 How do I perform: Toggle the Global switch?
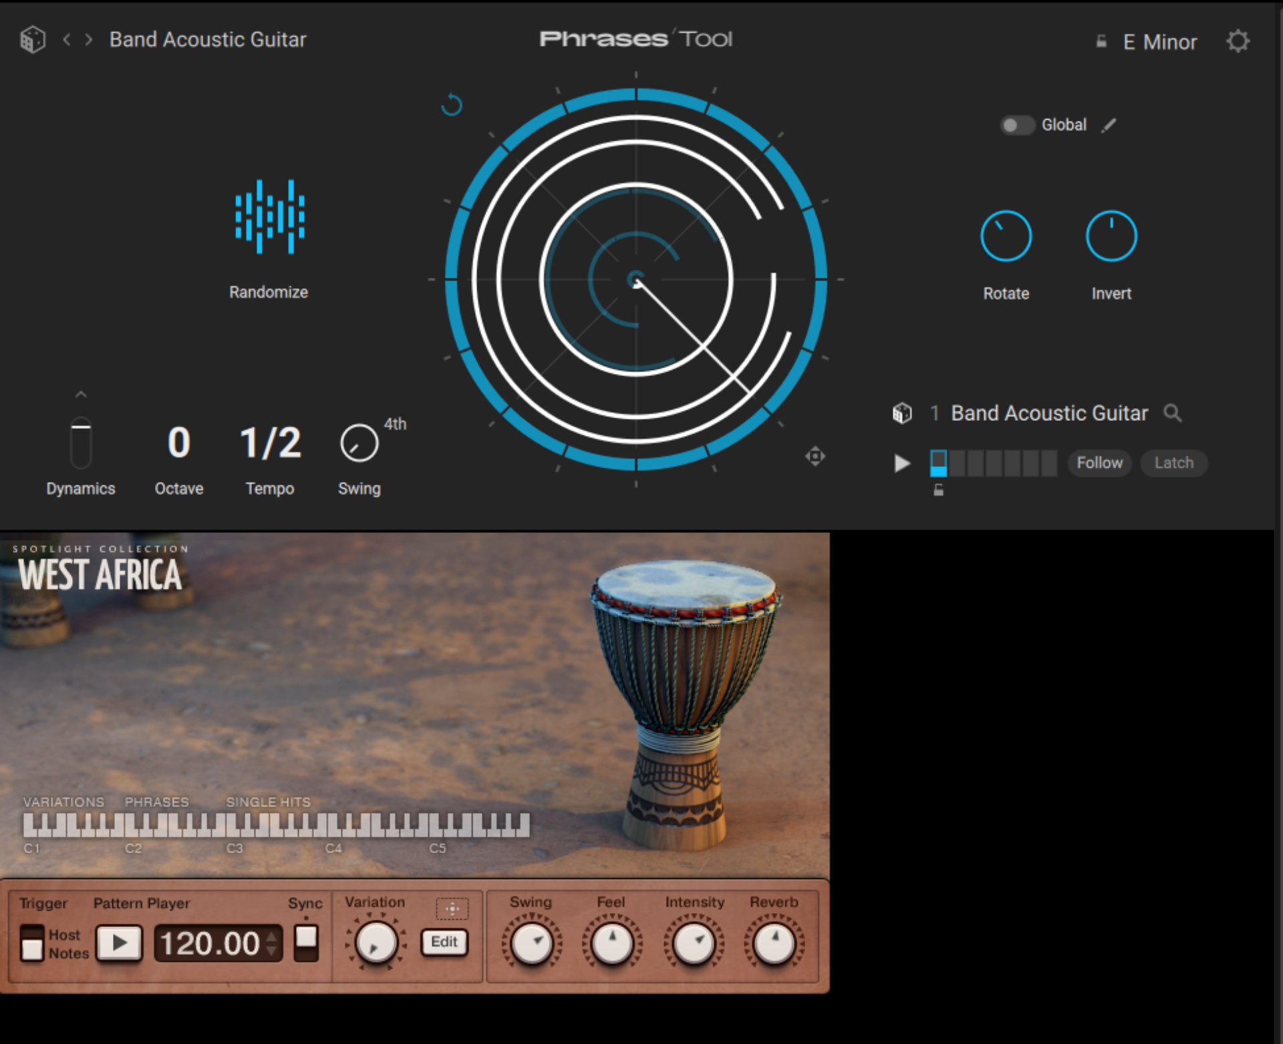(x=1017, y=124)
